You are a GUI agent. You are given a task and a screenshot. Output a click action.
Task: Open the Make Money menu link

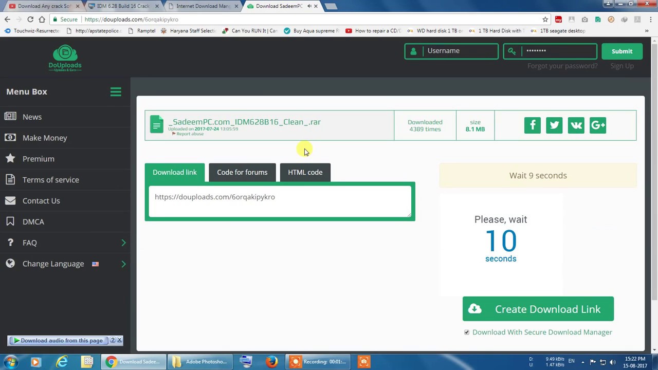pos(45,138)
